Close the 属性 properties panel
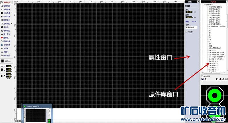The image size is (228, 123). pos(198,2)
